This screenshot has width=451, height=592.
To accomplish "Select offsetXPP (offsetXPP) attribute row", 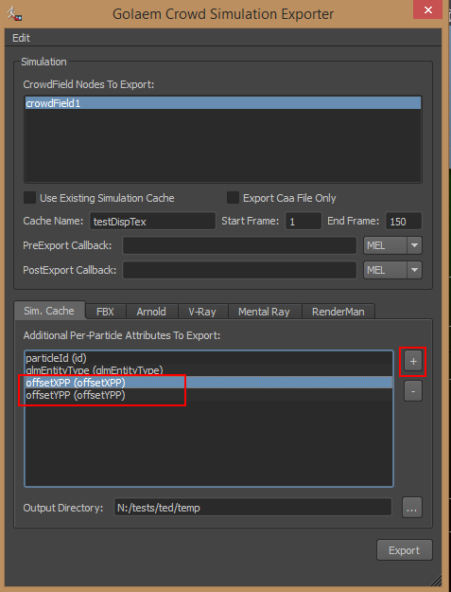I will pos(209,383).
